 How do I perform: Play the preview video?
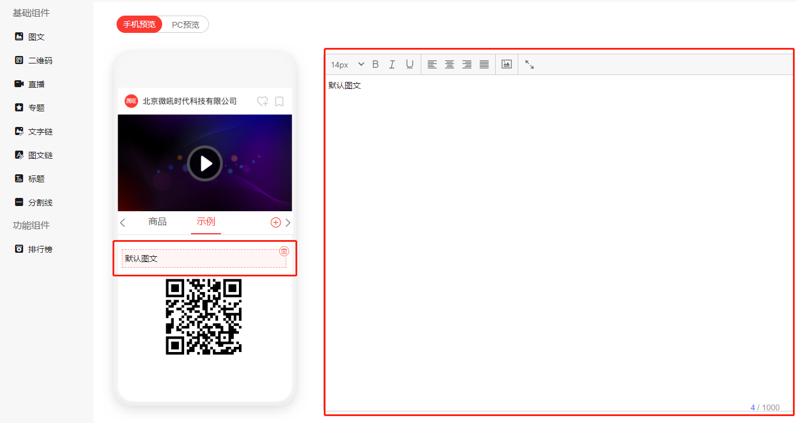[205, 163]
